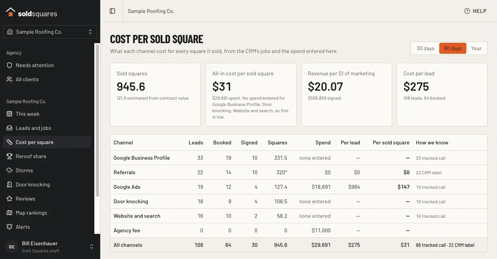
Task: Click the Reroof share trophy icon
Action: 9,156
